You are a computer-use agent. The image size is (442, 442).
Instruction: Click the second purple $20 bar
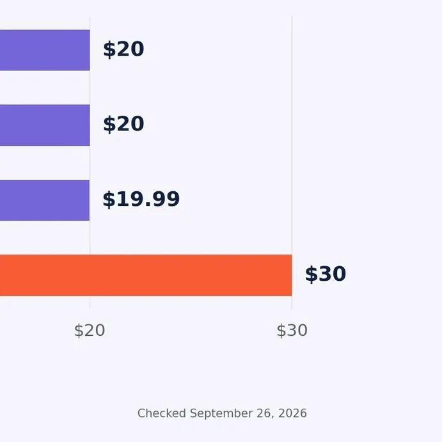click(x=45, y=125)
